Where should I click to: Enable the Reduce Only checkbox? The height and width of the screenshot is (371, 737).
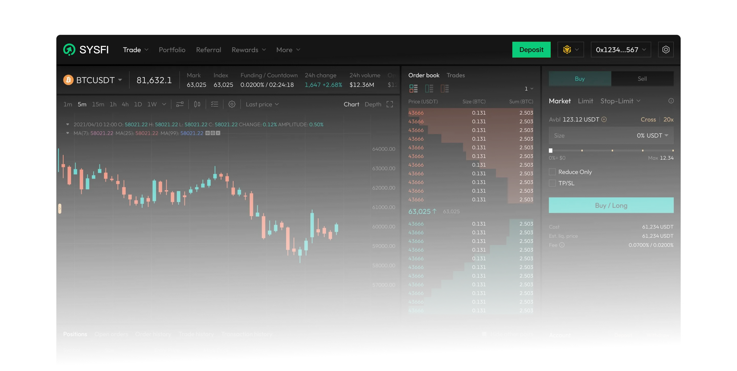click(552, 172)
